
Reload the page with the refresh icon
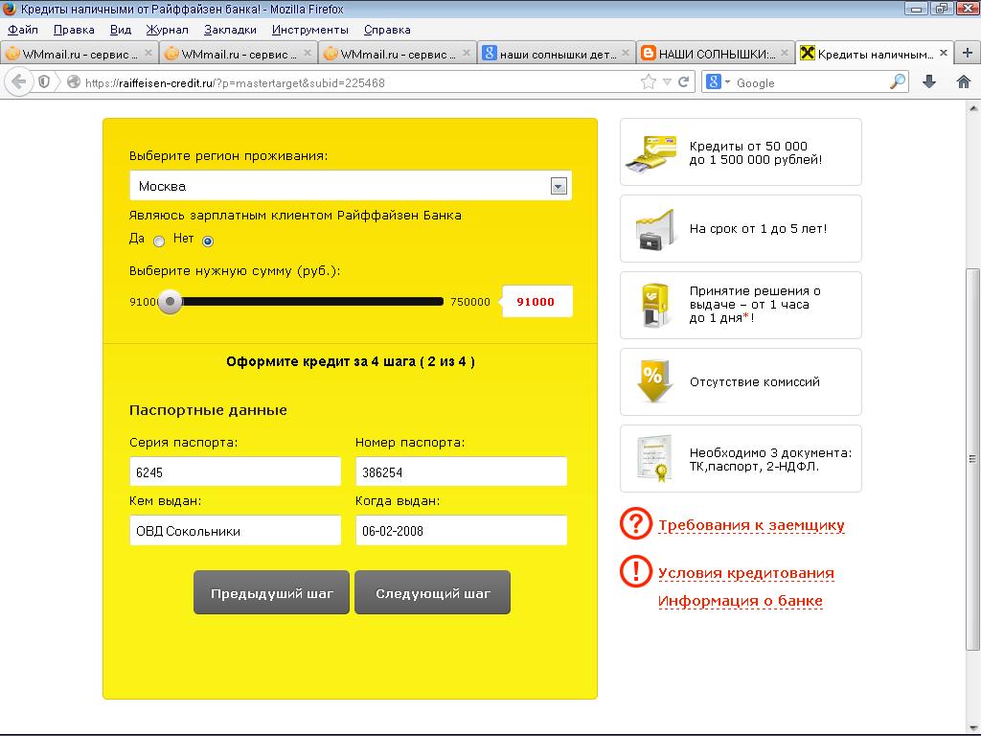(x=684, y=82)
